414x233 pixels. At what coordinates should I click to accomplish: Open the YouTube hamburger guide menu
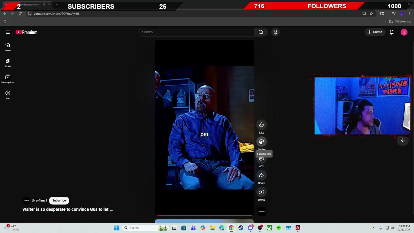(8, 32)
